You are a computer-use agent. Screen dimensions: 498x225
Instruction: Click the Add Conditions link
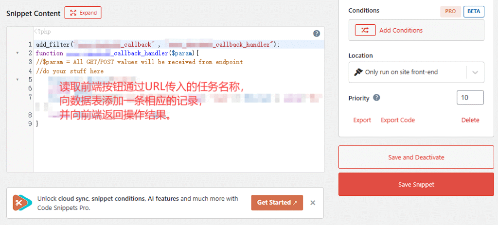click(401, 30)
